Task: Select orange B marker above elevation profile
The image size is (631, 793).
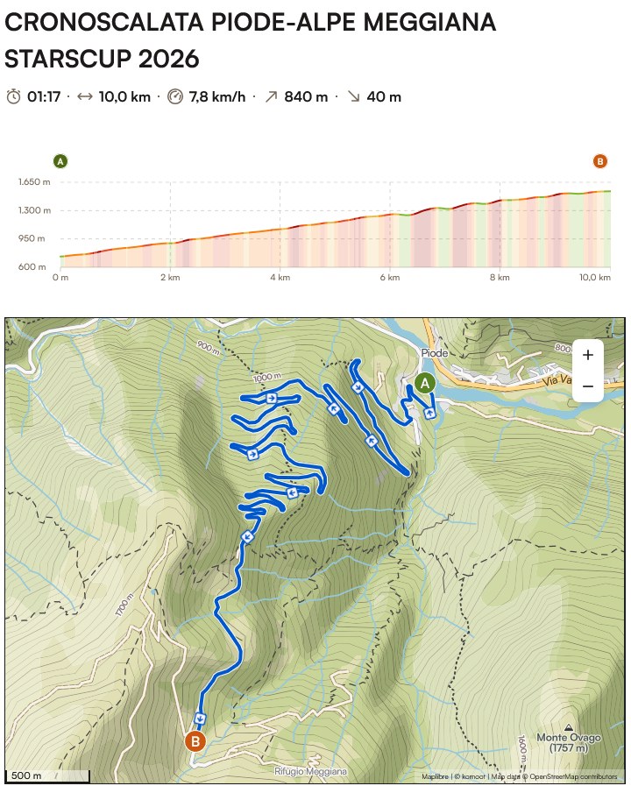Action: 600,161
